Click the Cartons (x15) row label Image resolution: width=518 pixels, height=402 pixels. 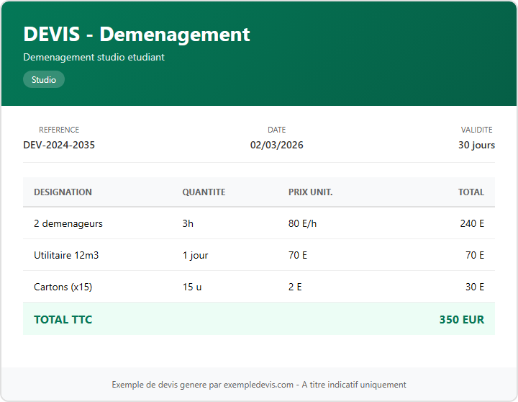(63, 287)
